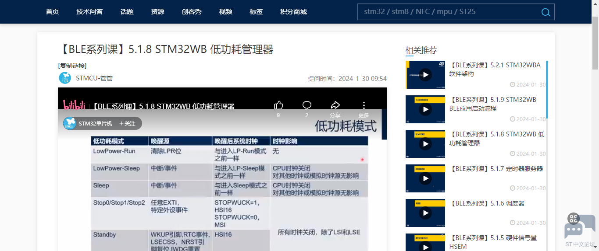This screenshot has width=599, height=251.
Task: Open 5.1.7 定时器服务器 title link
Action: (496, 169)
